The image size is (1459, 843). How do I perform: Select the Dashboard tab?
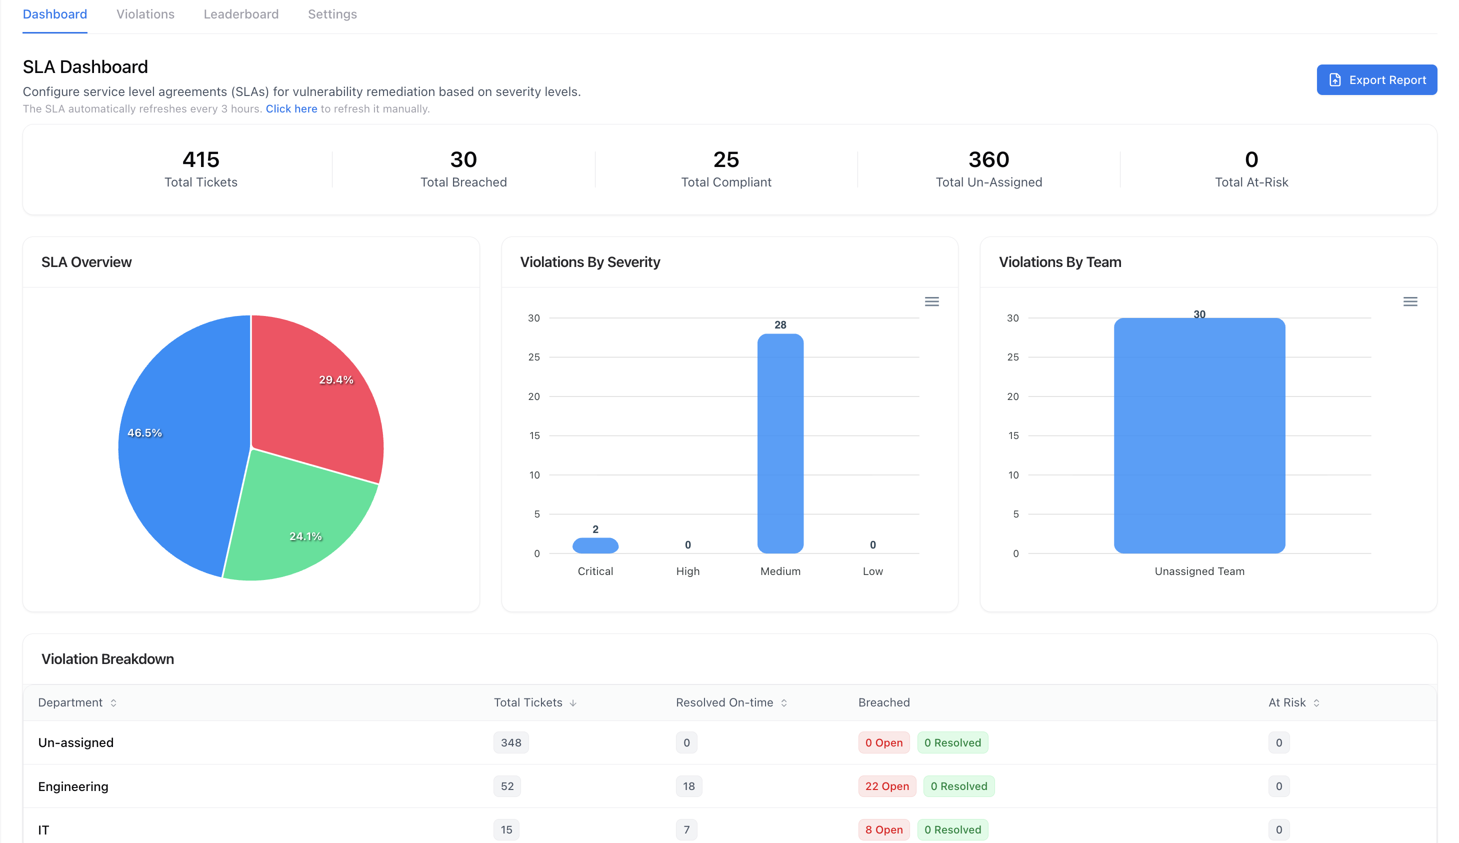(55, 14)
